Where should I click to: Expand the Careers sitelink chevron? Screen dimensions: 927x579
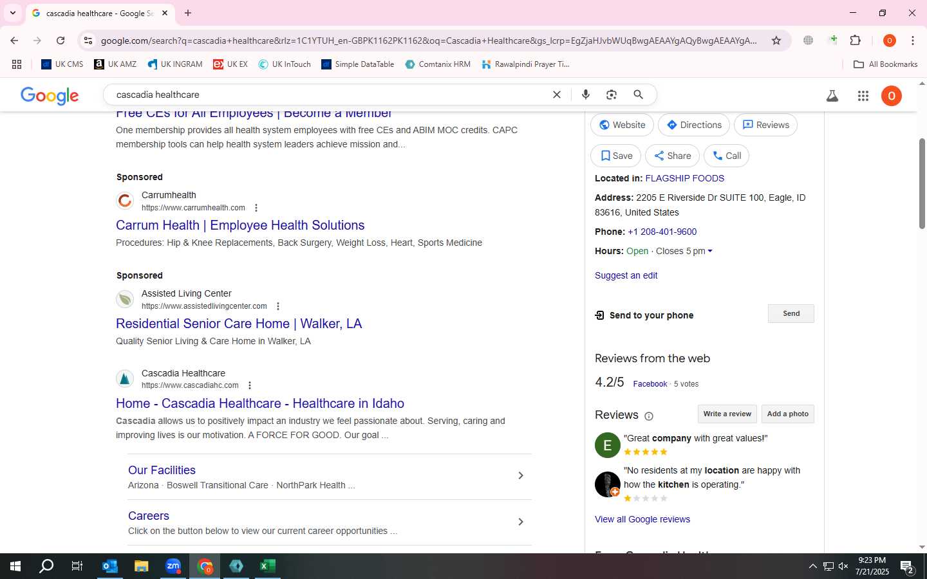[521, 522]
